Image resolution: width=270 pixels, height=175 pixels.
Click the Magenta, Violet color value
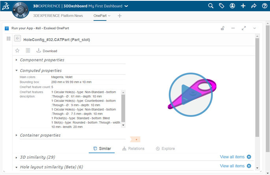tap(62, 77)
